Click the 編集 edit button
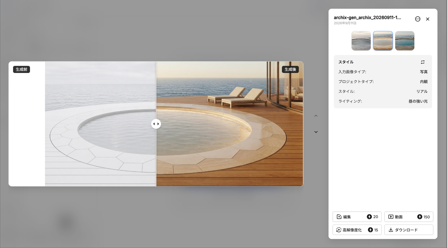Screen dimensions: 447x248 click(357, 217)
